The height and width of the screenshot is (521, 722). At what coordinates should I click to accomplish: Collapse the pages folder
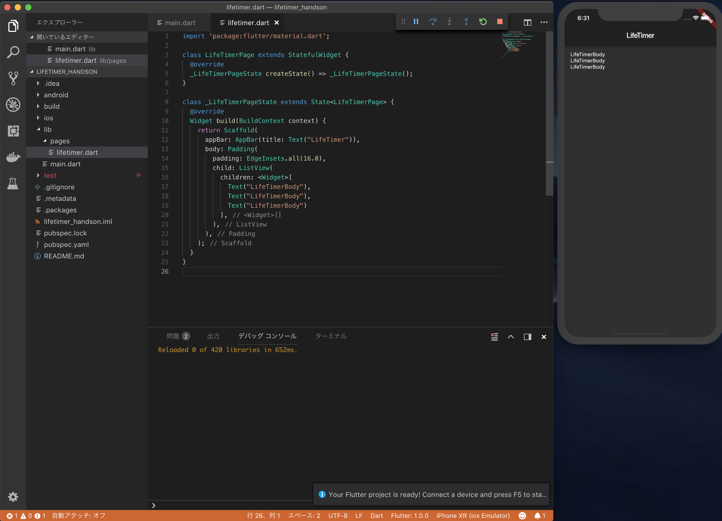click(87, 141)
